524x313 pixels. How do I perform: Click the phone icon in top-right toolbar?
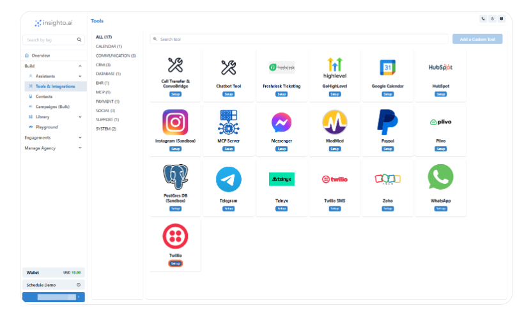(483, 19)
